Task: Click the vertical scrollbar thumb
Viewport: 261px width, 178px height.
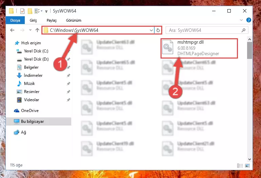Action: tap(249, 50)
